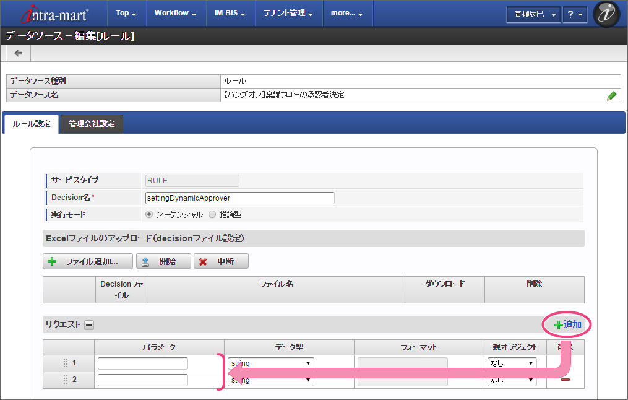The width and height of the screenshot is (628, 400).
Task: Open the 親オブジェクト dropdown in row 1
Action: coord(512,363)
